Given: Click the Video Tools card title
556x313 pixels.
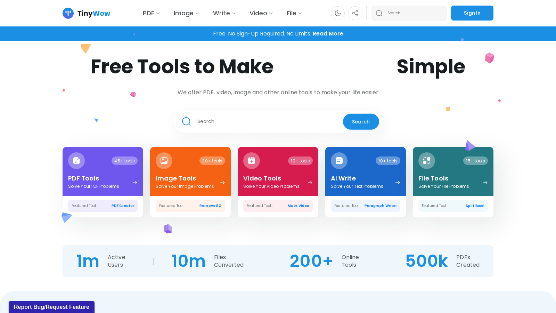Looking at the screenshot, I should pyautogui.click(x=262, y=178).
